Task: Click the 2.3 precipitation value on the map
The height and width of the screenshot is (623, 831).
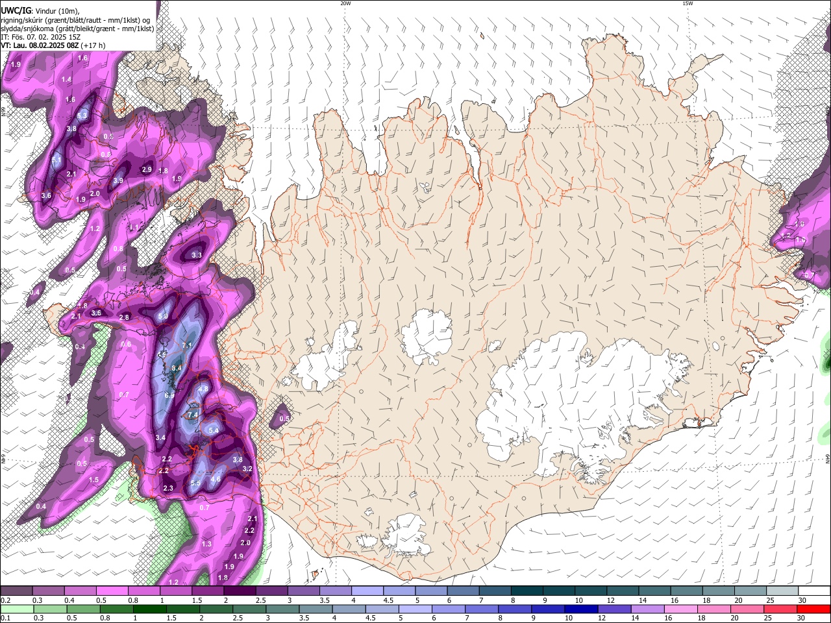Action: (x=168, y=488)
